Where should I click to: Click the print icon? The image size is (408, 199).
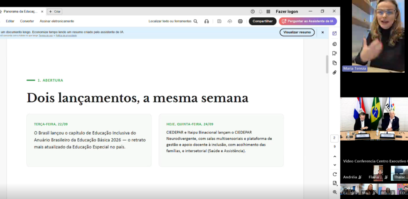(x=240, y=21)
